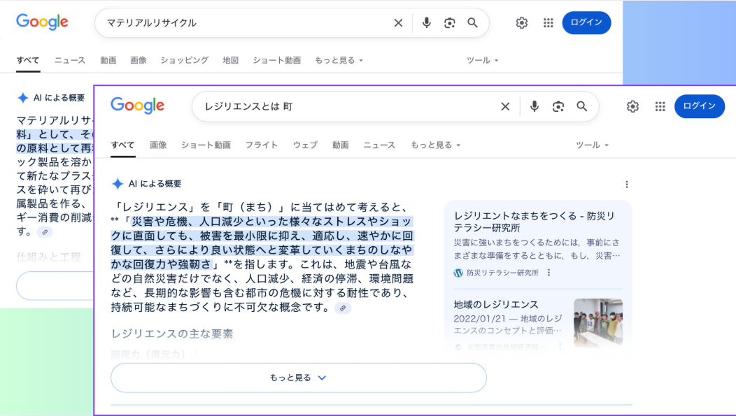Viewport: 736px width, 416px height.
Task: Click source link chip in back window overview
Action: [x=45, y=232]
